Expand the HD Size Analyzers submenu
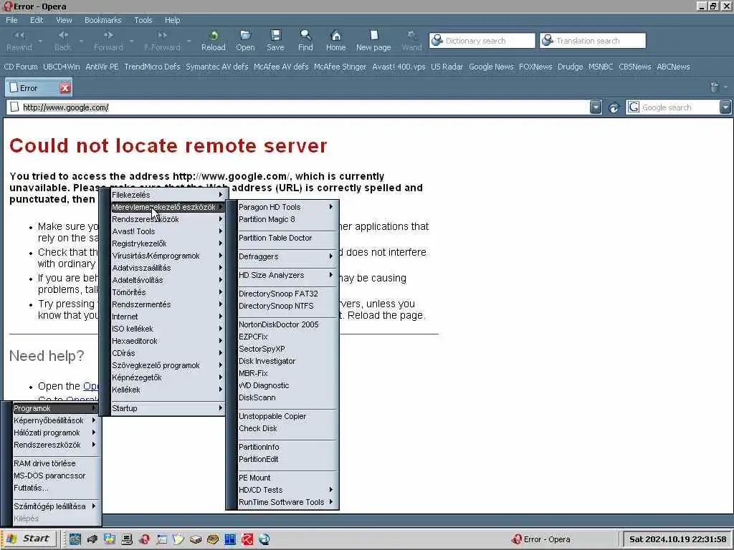 pos(287,275)
